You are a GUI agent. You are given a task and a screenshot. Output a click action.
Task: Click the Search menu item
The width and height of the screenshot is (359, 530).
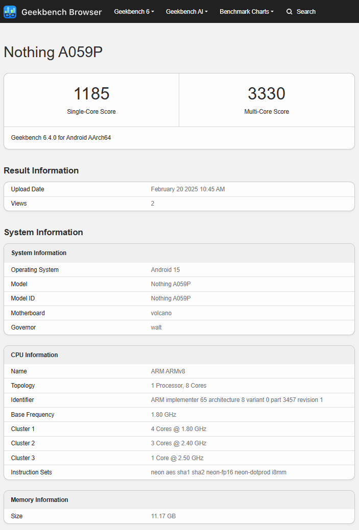(306, 11)
